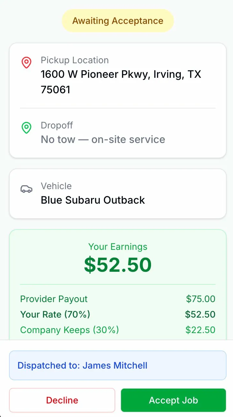Viewport: 233px width, 417px height.
Task: Click the Company Keeps (30%) label
Action: pyautogui.click(x=69, y=330)
